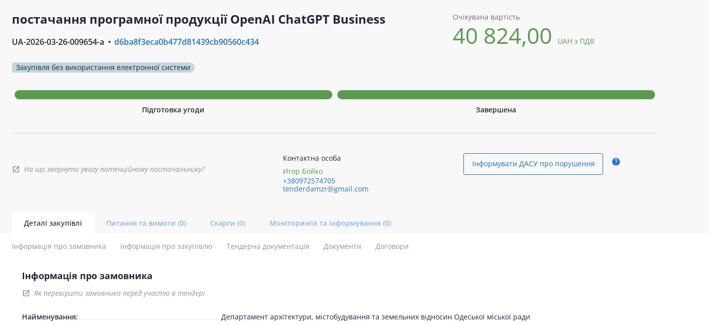709x325 pixels.
Task: Open the 'Деталі закупівлі' tab
Action: click(53, 223)
